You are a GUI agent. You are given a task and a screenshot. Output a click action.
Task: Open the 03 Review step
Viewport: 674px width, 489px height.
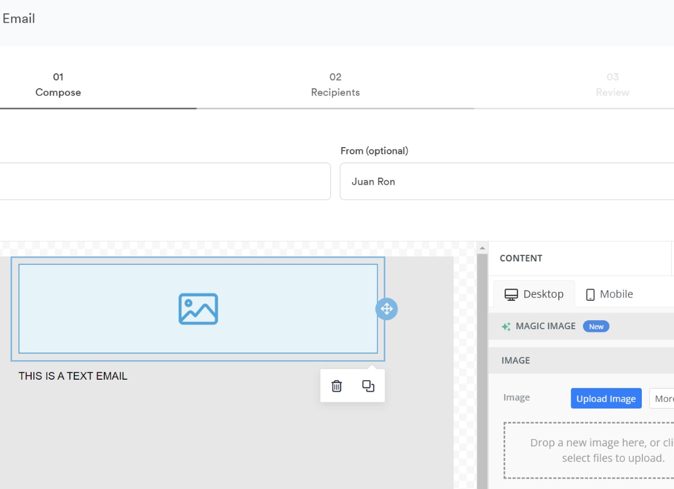pyautogui.click(x=612, y=85)
